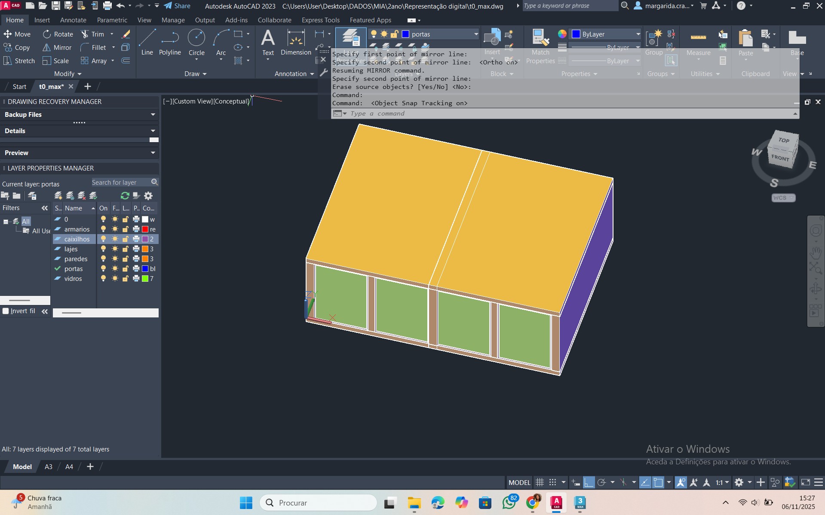Choose the Rotate tool in Modify panel
Screen dimensions: 825x515
(x=58, y=34)
